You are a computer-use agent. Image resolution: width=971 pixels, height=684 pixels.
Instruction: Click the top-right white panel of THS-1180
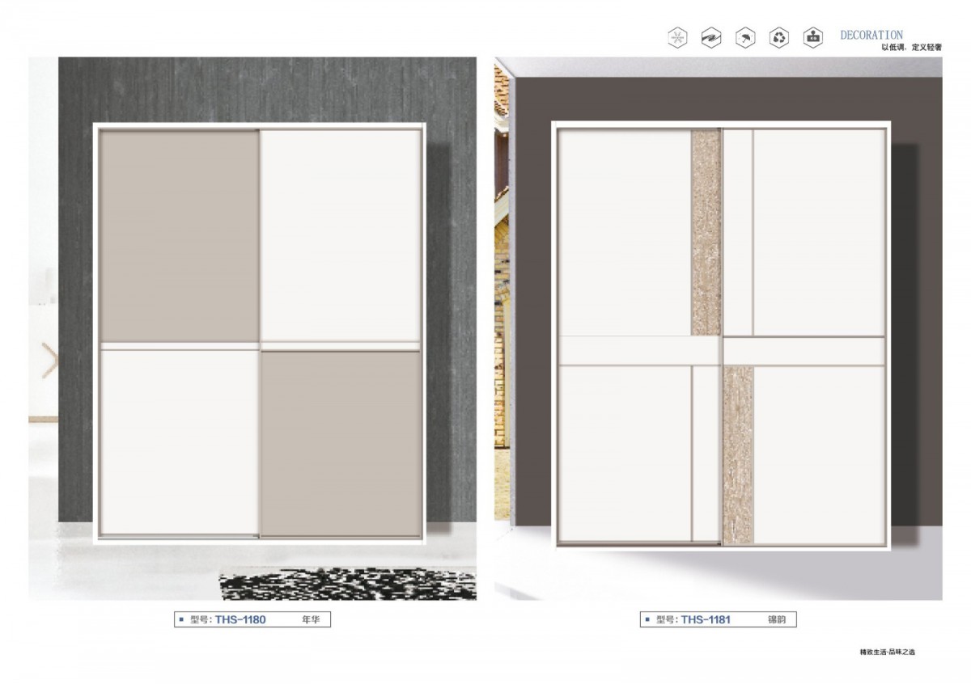340,234
